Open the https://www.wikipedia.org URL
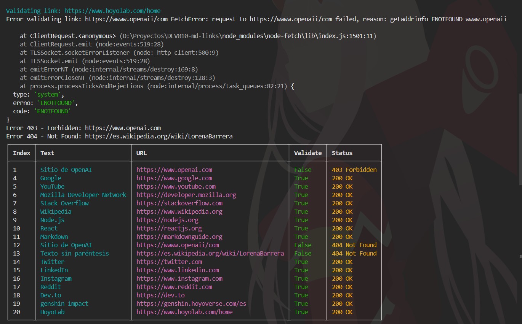 click(x=179, y=211)
